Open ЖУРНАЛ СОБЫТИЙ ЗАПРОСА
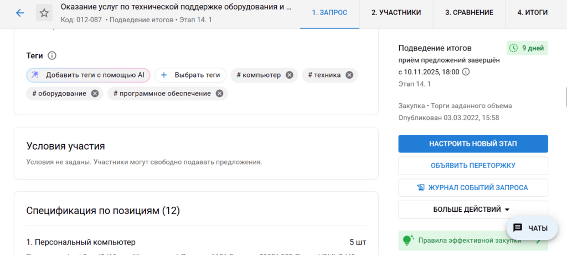 [472, 187]
